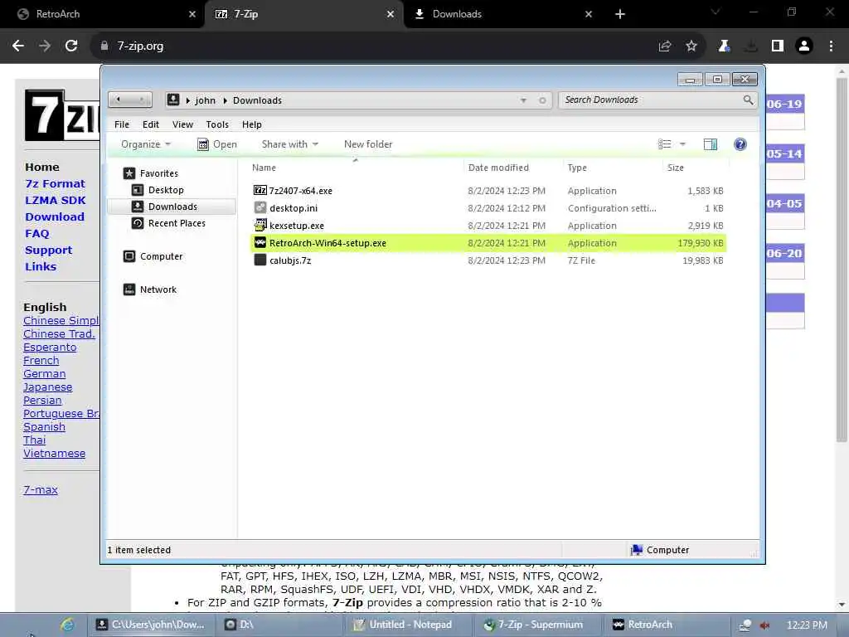Click the browser back arrow
The image size is (849, 637).
18,46
